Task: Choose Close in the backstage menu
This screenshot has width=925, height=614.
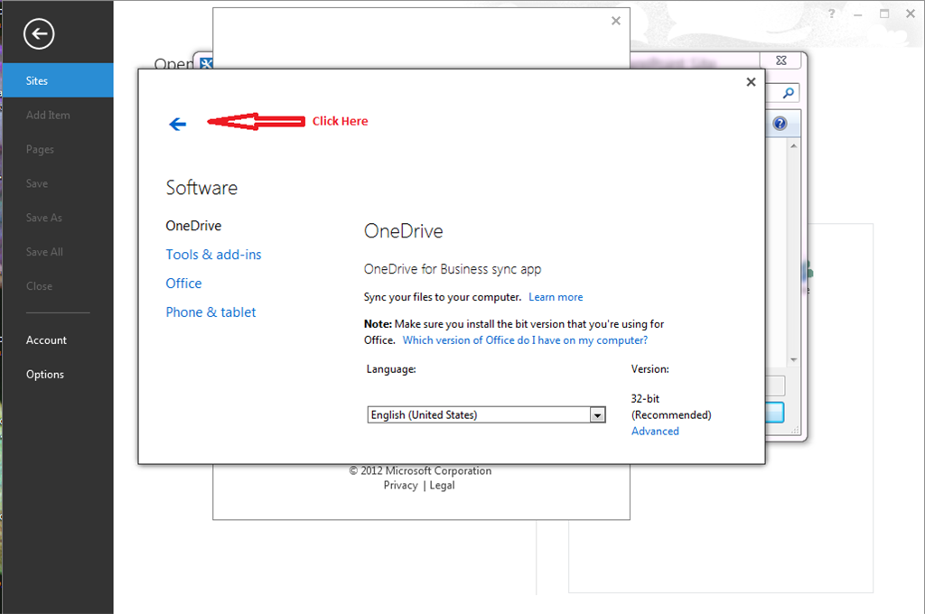Action: click(x=39, y=286)
